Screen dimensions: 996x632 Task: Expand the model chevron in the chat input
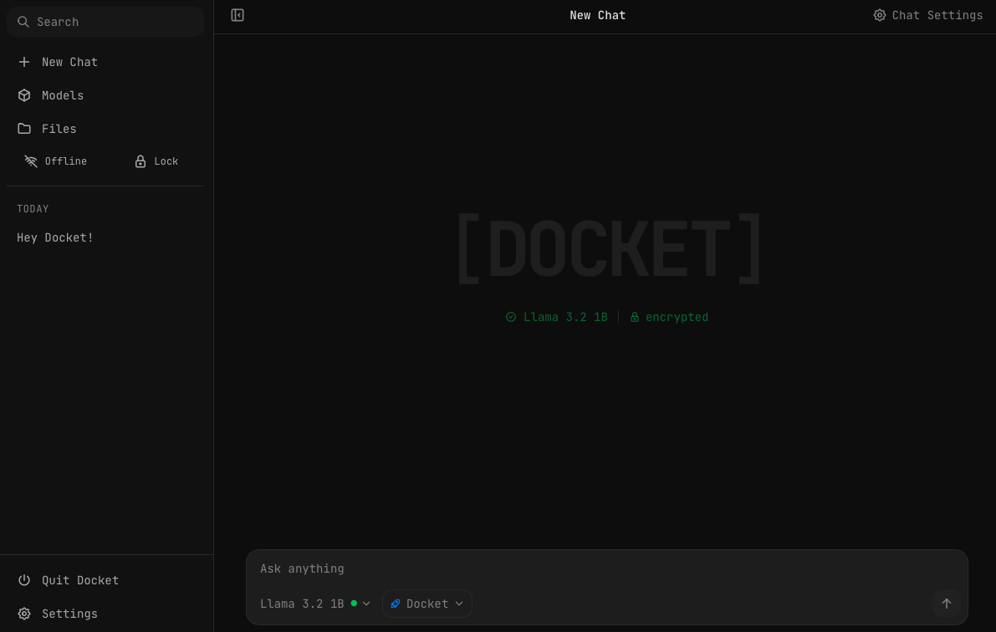click(x=365, y=603)
